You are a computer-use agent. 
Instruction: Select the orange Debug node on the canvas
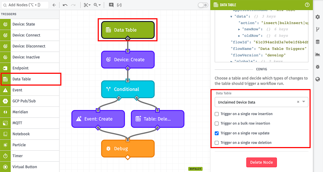(128, 148)
